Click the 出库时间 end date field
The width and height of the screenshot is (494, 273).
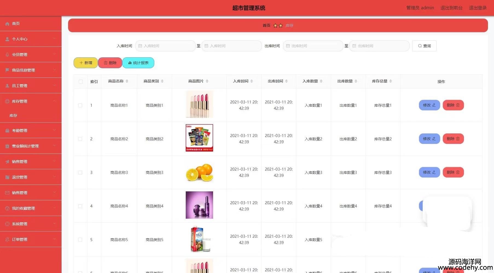pyautogui.click(x=379, y=46)
